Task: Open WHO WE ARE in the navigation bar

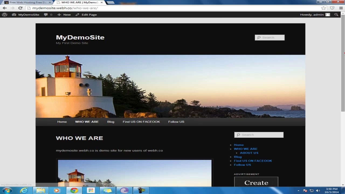Action: [87, 122]
